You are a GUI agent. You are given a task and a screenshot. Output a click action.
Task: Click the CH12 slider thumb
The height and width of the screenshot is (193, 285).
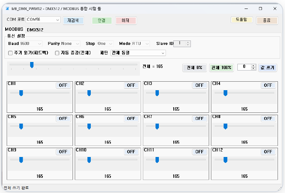pos(225,160)
